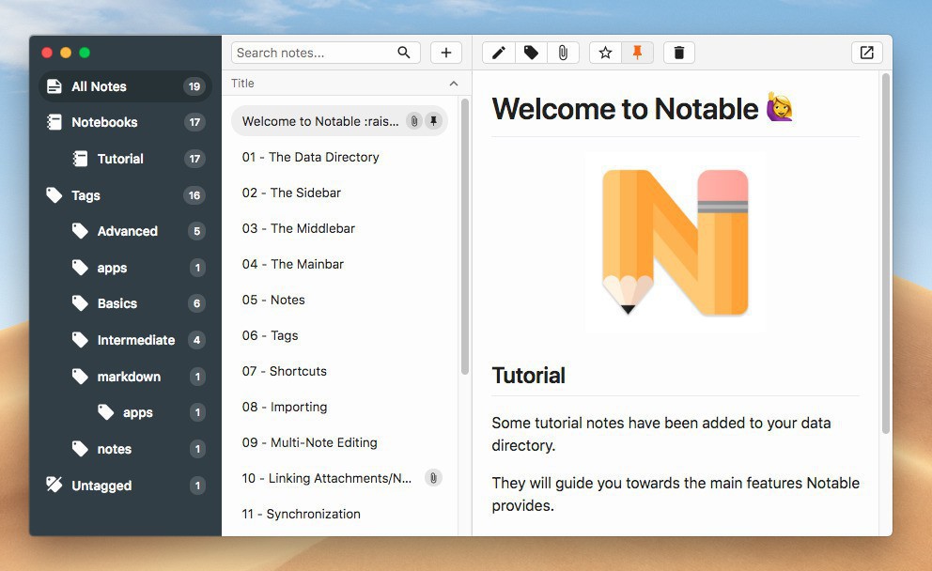Image resolution: width=932 pixels, height=571 pixels.
Task: Click the magnifier search icon
Action: point(404,53)
